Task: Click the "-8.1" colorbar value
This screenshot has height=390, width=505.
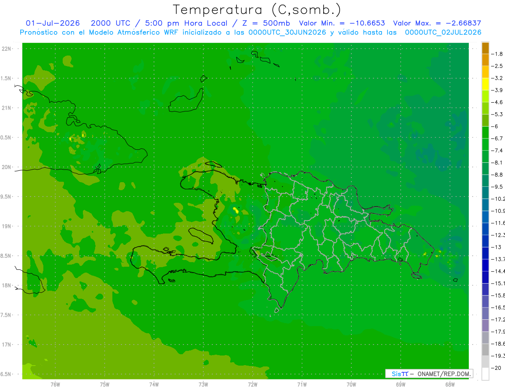Action: [497, 162]
